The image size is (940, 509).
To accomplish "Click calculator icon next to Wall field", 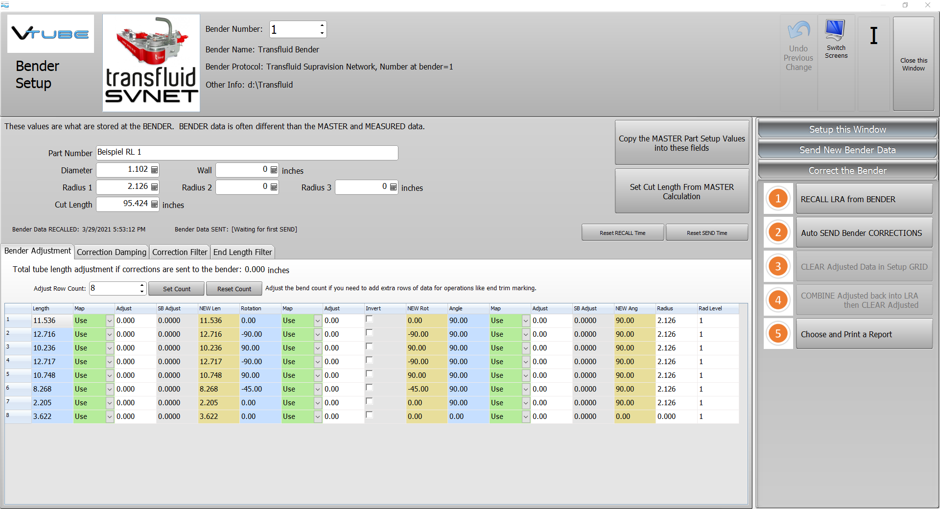I will tap(274, 170).
